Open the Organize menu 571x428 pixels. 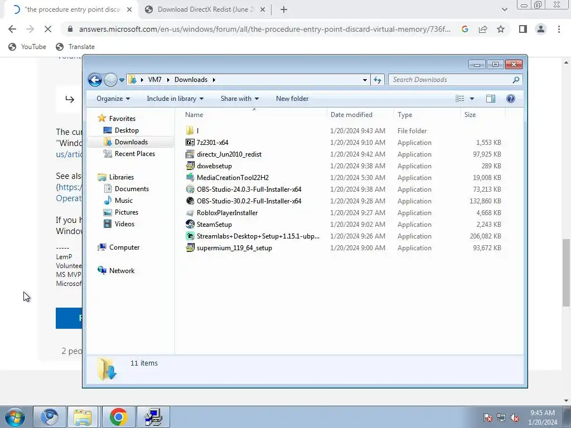tap(113, 99)
